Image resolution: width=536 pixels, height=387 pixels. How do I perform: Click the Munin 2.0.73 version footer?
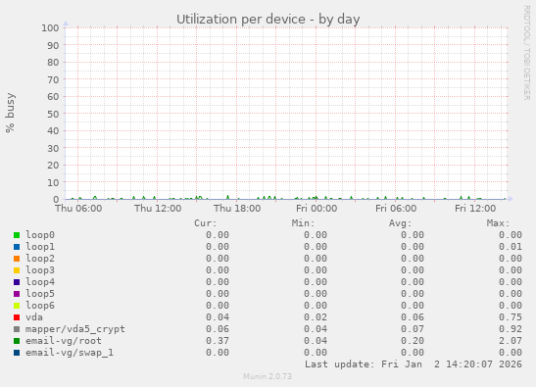268,376
